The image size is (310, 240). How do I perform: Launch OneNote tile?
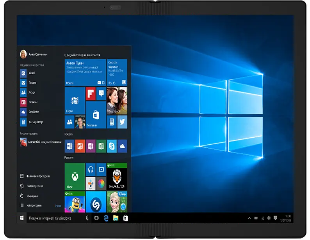[91, 146]
